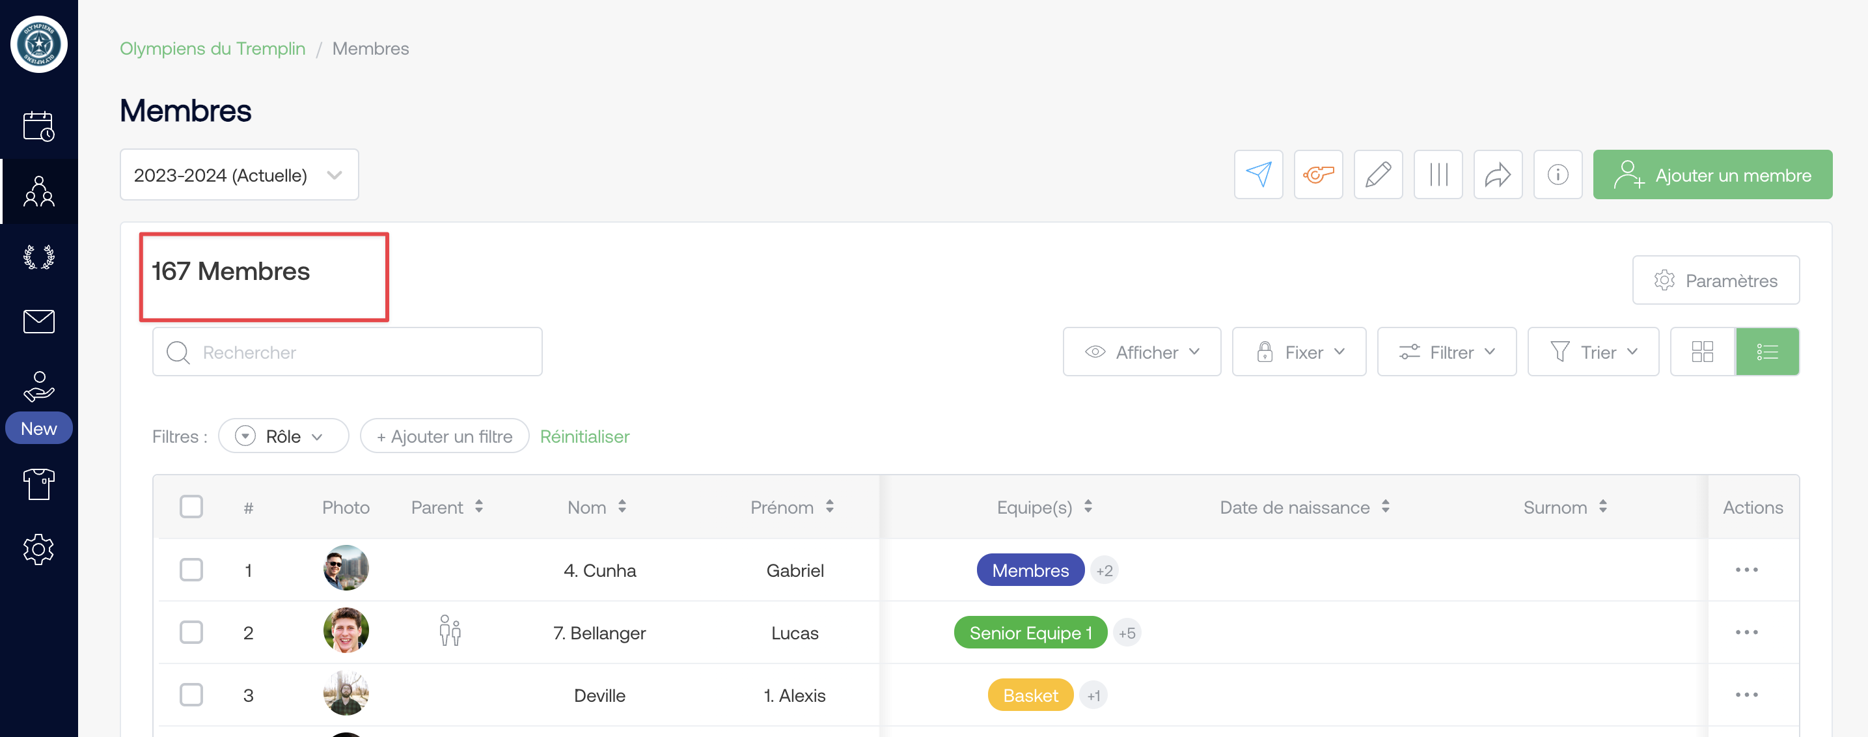The image size is (1868, 737).
Task: Click the pencil edit icon
Action: pos(1378,175)
